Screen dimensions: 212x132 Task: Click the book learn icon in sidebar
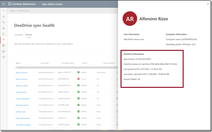[4, 51]
